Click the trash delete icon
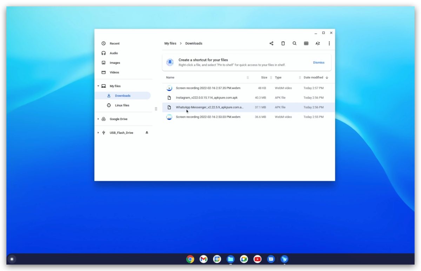Viewport: 421px width, 271px height. point(283,43)
